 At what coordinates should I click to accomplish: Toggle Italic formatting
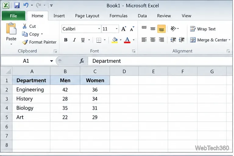point(74,40)
